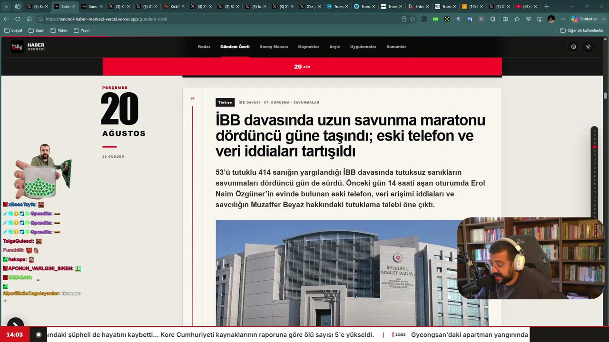
Task: Open the gray S extension icon
Action: click(481, 19)
